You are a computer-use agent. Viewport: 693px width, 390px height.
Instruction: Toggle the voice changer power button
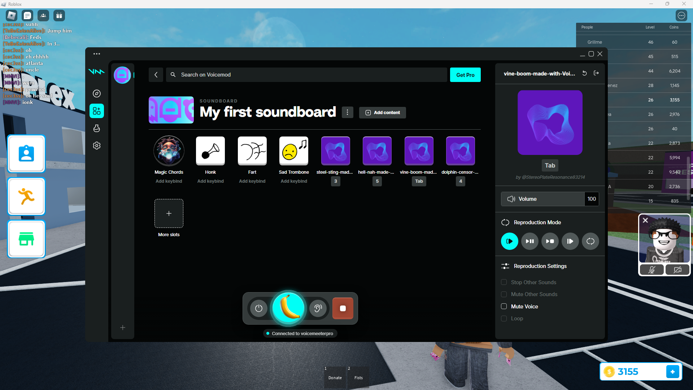pos(259,308)
